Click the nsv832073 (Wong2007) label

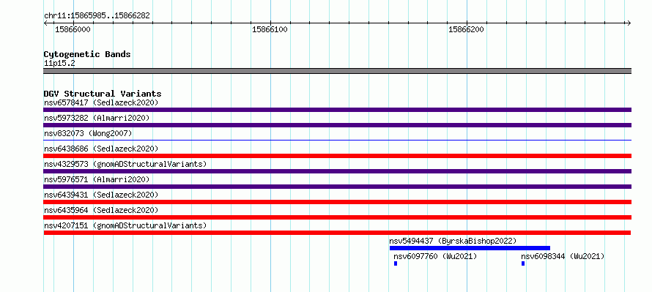click(x=88, y=133)
